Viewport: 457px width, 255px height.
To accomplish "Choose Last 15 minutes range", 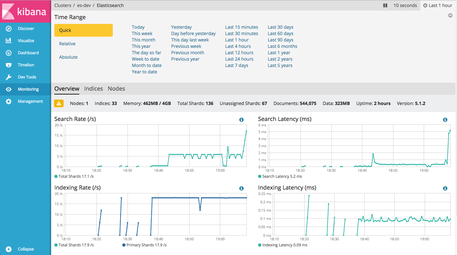I will point(241,27).
